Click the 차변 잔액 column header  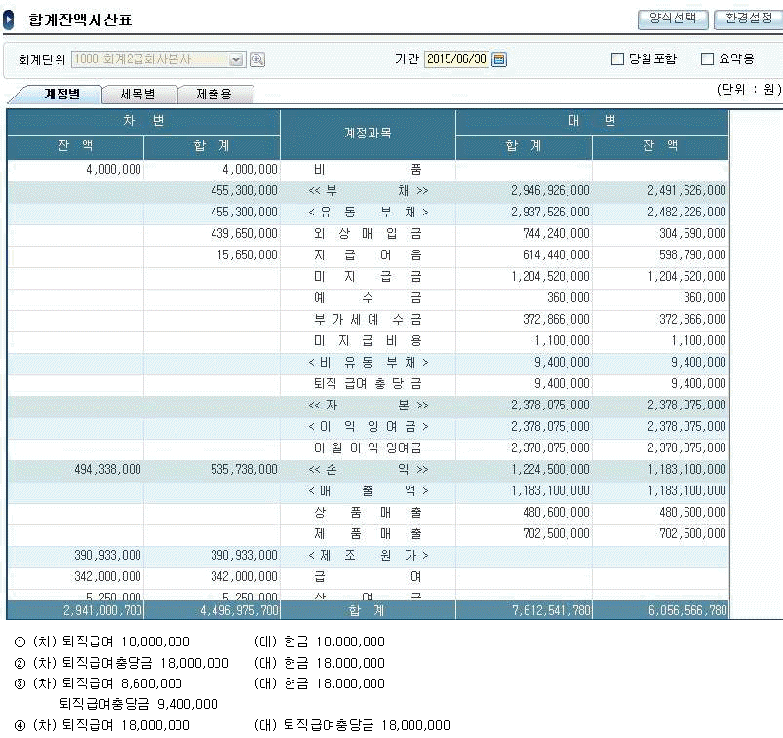[x=75, y=146]
